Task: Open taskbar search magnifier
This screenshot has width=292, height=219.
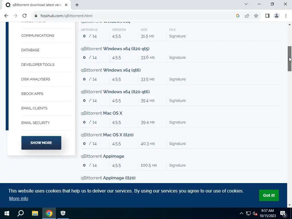Action: 21,213
